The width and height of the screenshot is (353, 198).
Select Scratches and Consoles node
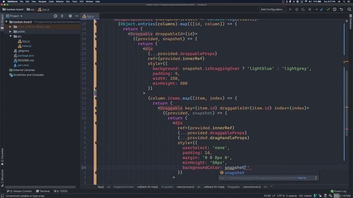(26, 75)
